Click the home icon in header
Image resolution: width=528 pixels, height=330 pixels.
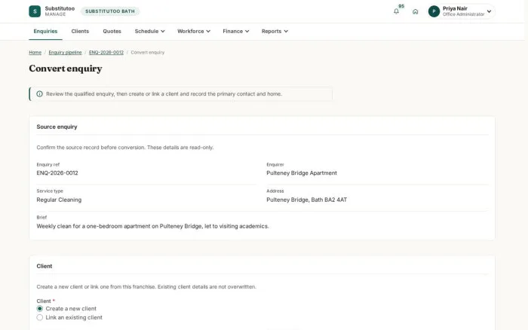coord(415,11)
